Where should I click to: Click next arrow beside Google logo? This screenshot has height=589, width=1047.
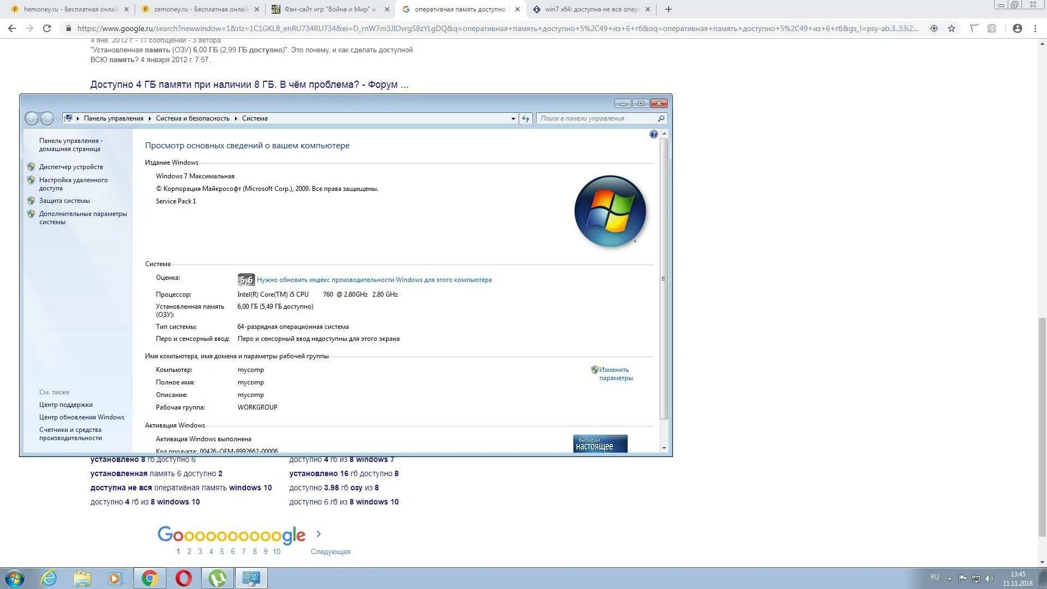point(318,534)
